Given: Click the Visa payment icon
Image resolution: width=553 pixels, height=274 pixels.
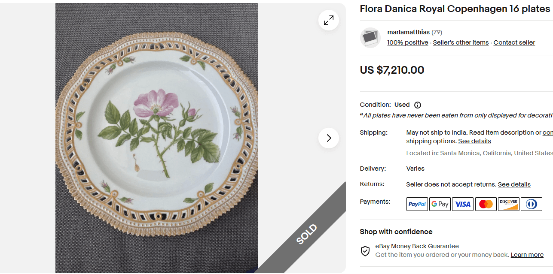Looking at the screenshot, I should coord(463,204).
